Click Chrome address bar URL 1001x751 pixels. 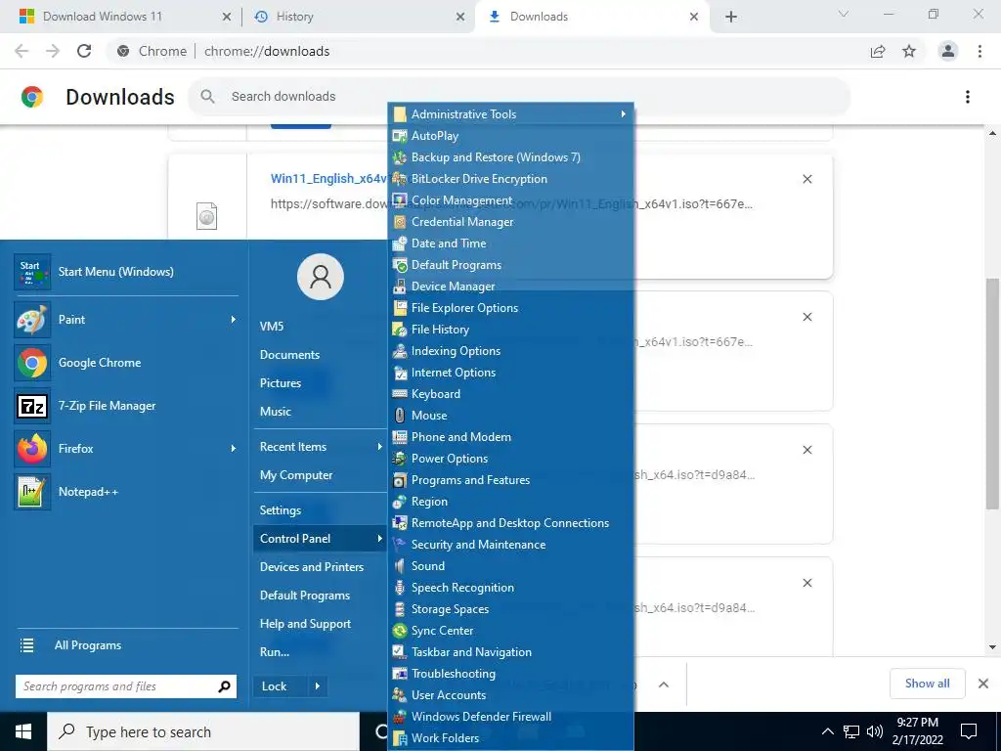[267, 51]
